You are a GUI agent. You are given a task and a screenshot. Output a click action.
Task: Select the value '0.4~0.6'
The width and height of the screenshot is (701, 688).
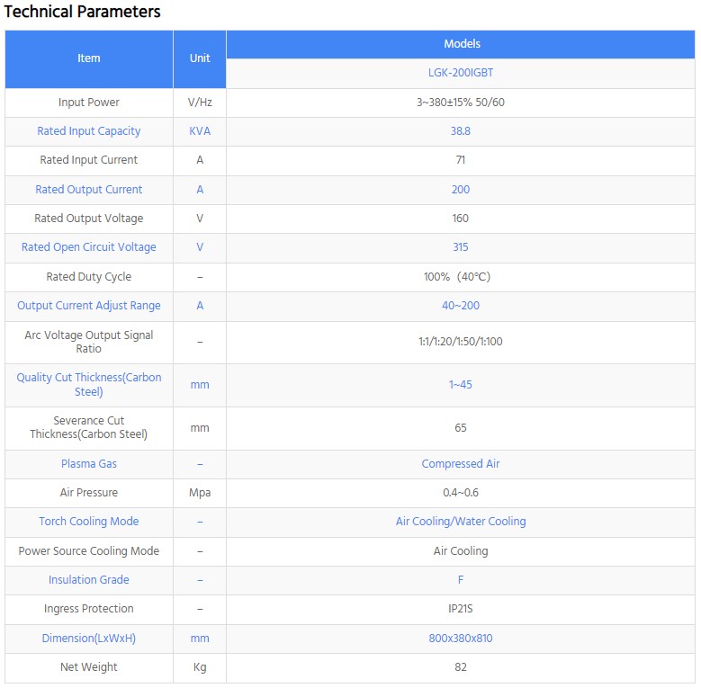click(461, 492)
